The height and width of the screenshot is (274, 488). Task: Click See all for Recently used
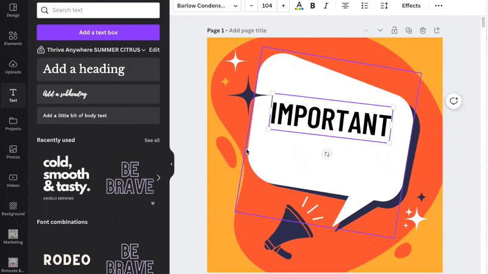pos(152,140)
